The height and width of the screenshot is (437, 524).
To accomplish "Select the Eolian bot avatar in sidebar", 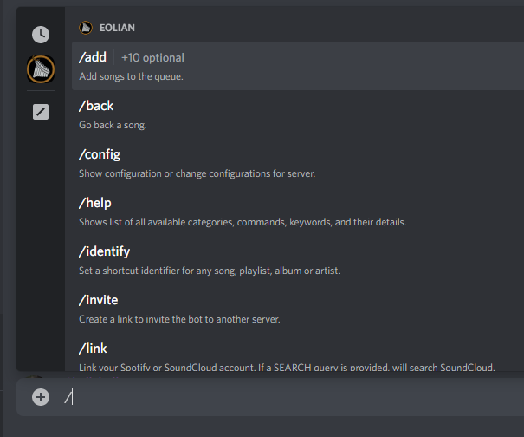I will (x=41, y=68).
